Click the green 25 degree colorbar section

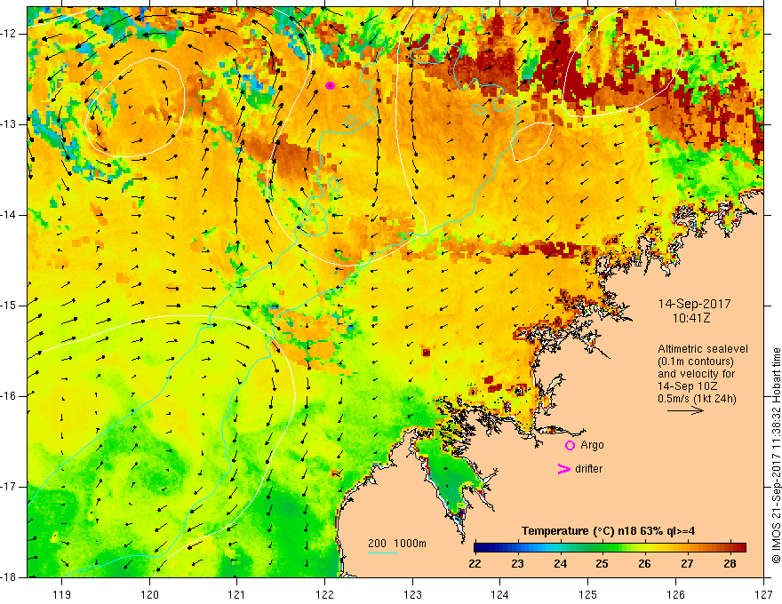602,548
